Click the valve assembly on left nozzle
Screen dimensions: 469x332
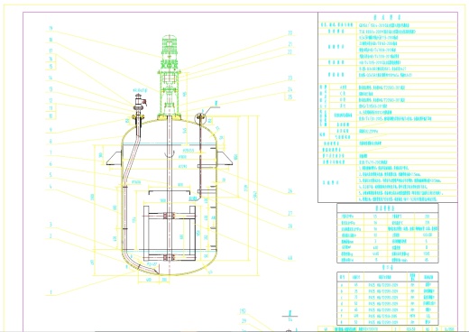coord(141,103)
